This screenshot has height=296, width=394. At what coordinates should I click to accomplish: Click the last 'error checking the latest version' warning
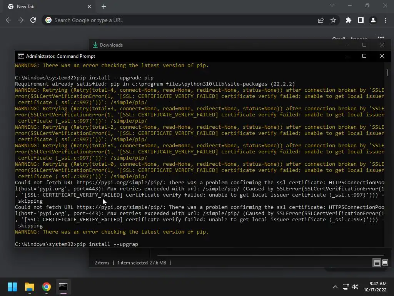click(x=112, y=232)
